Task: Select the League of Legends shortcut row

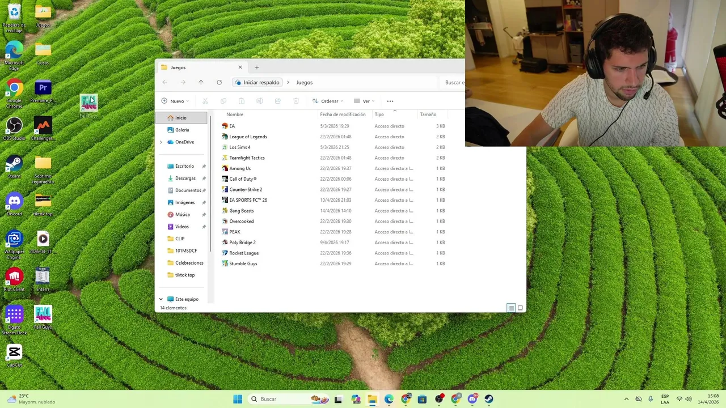Action: click(335, 137)
